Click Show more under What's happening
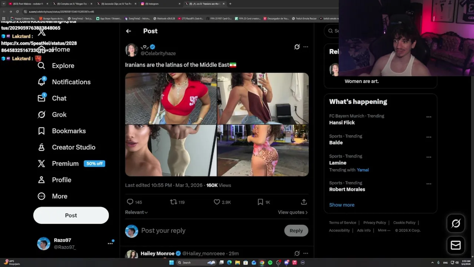The image size is (474, 267). (342, 205)
